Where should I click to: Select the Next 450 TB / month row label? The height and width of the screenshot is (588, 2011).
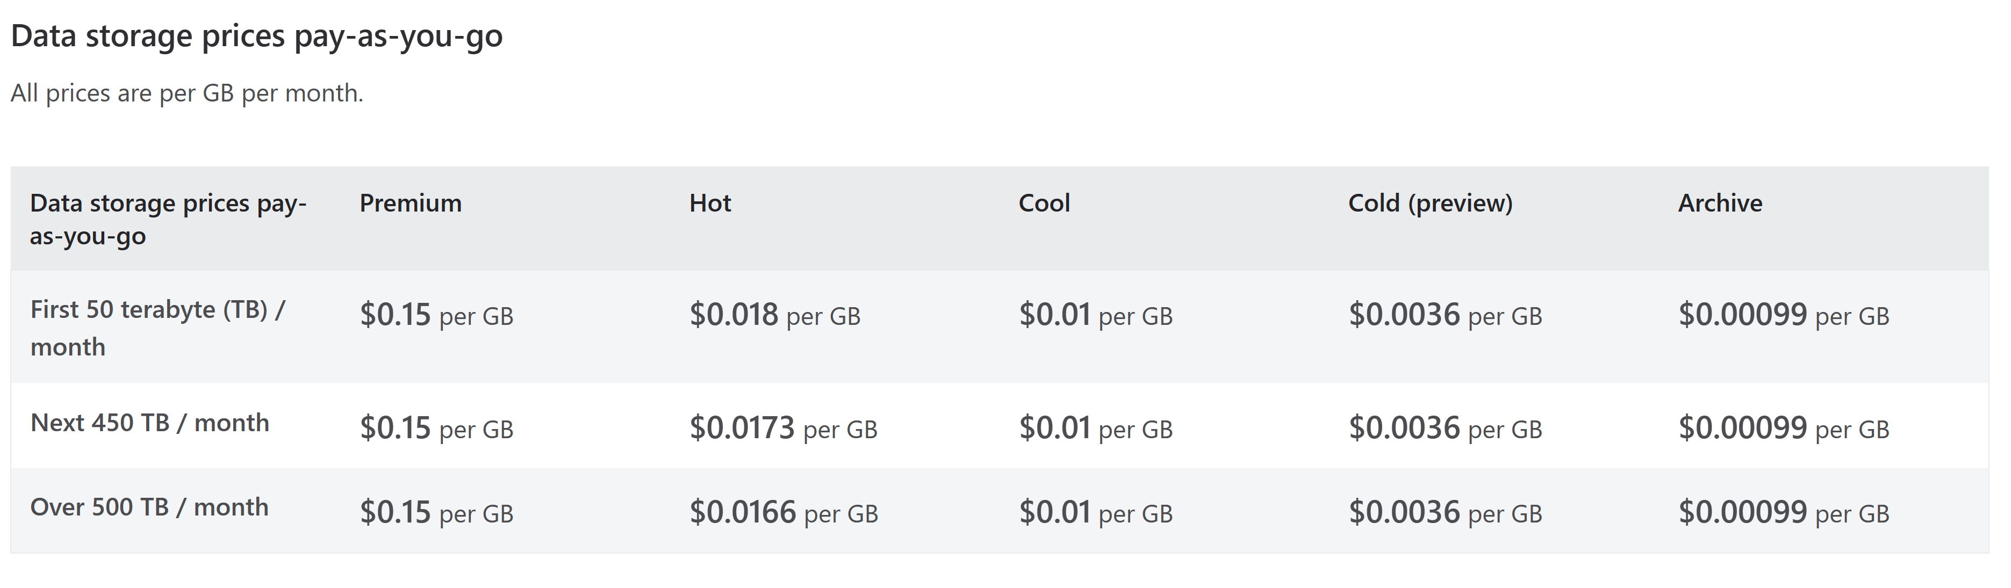[150, 423]
